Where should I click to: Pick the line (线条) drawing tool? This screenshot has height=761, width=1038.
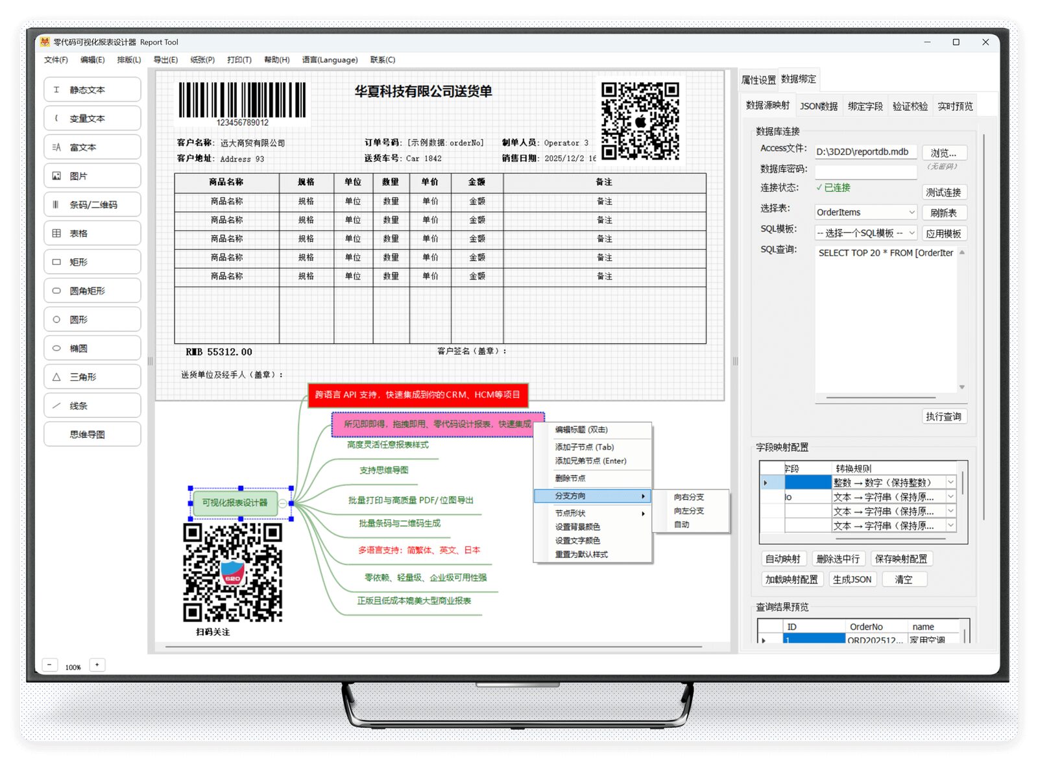click(x=92, y=405)
